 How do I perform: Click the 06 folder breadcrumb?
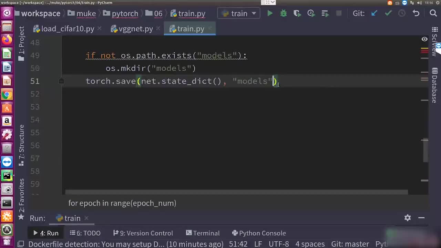click(x=154, y=13)
